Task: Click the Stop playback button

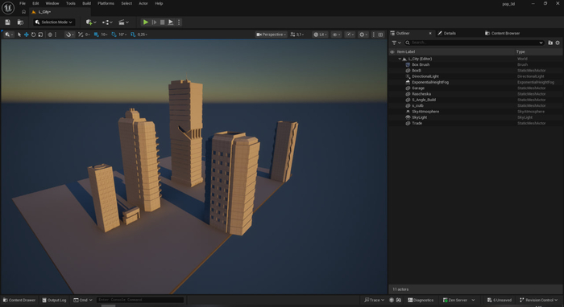Action: (162, 23)
